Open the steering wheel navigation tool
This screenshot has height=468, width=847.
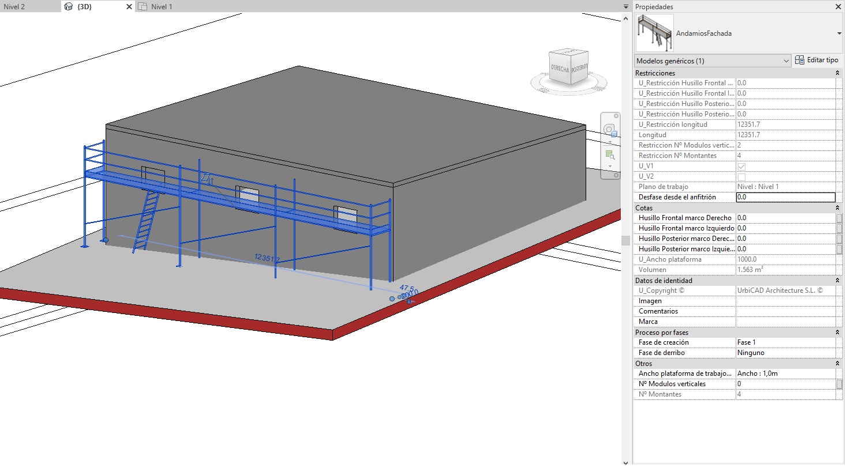tap(610, 130)
